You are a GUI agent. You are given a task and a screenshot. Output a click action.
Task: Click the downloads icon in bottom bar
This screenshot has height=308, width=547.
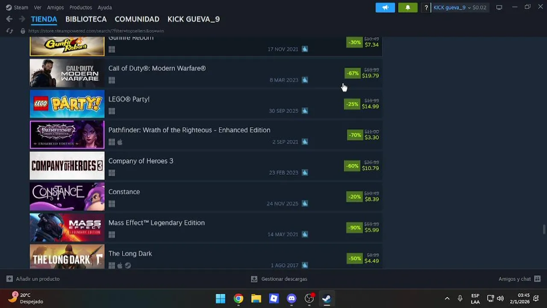tap(254, 279)
